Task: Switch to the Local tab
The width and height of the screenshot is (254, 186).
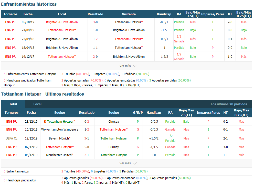Action: 37,104
